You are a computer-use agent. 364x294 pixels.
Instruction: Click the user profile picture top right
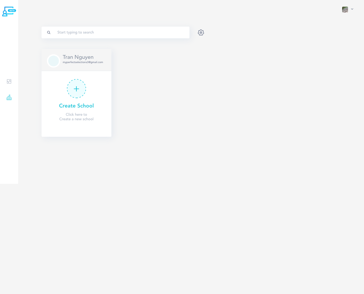coord(345,10)
